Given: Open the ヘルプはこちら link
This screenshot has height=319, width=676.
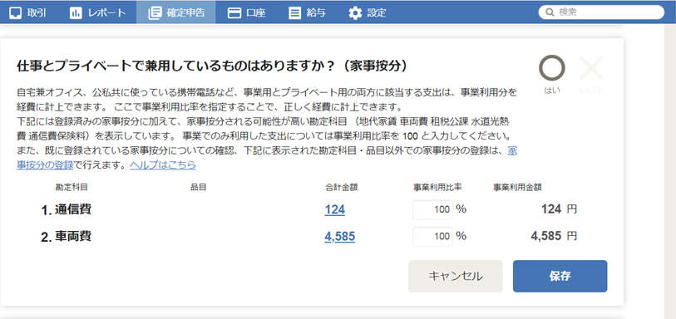Looking at the screenshot, I should 163,164.
